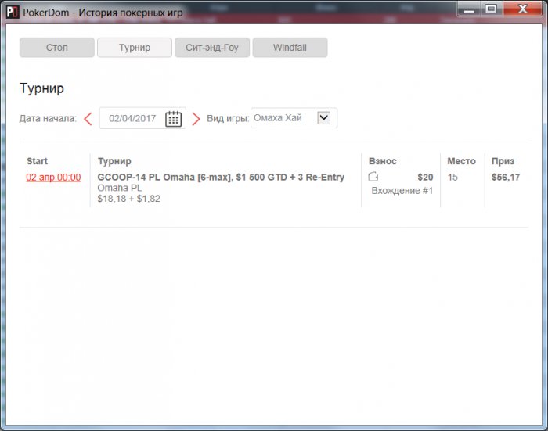
Task: Go to next date with right arrow
Action: click(196, 119)
